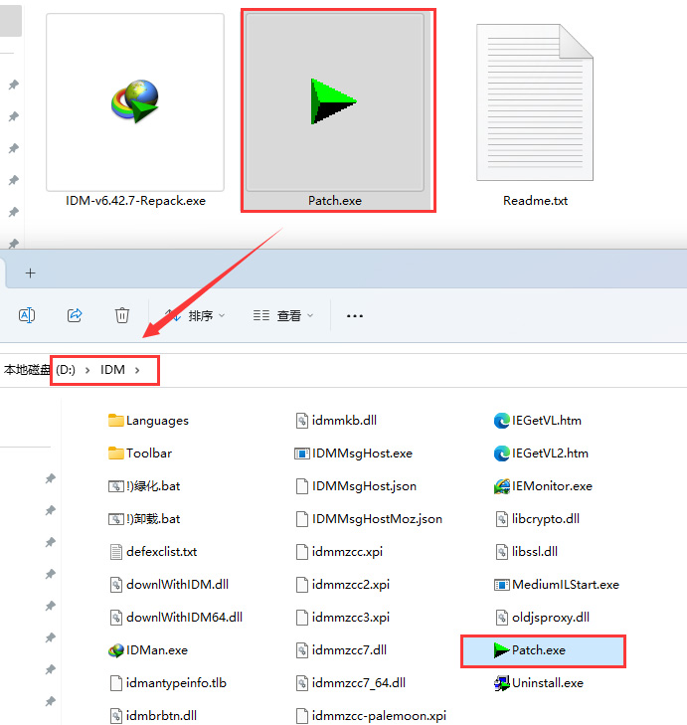Screen dimensions: 687x725
Task: Click the delete trash icon
Action: click(x=122, y=315)
